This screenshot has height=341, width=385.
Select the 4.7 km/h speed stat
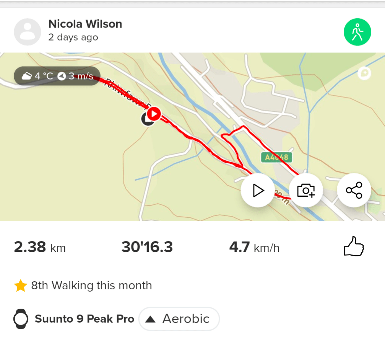point(254,248)
